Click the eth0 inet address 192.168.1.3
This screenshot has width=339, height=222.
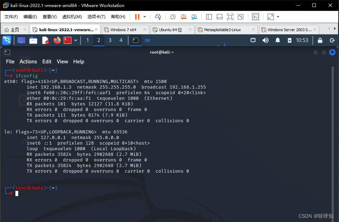tap(56, 87)
